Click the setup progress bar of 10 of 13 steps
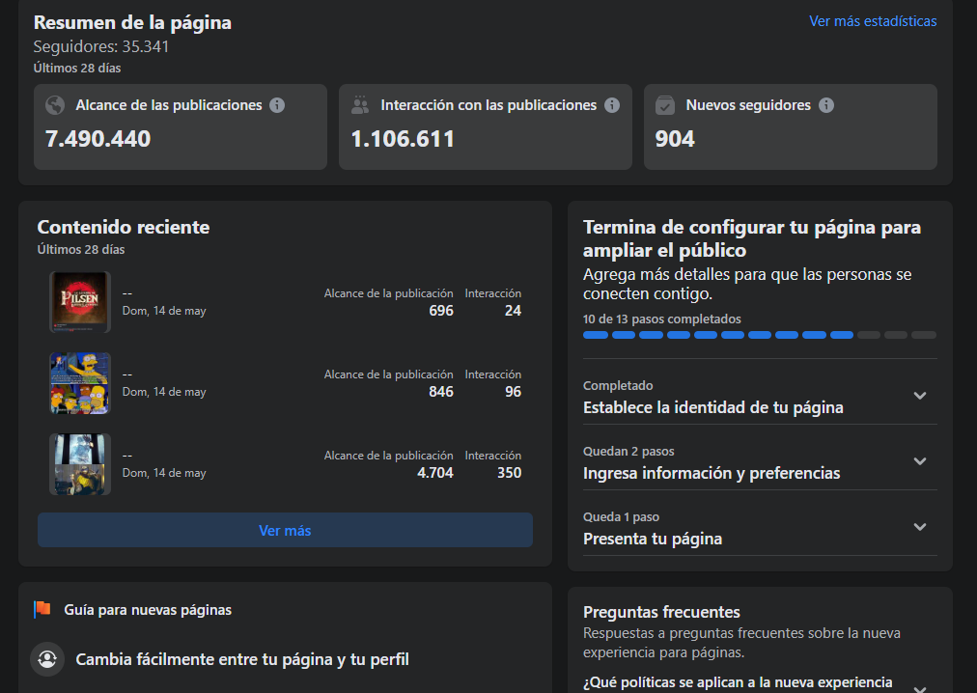Viewport: 977px width, 693px height. 760,335
